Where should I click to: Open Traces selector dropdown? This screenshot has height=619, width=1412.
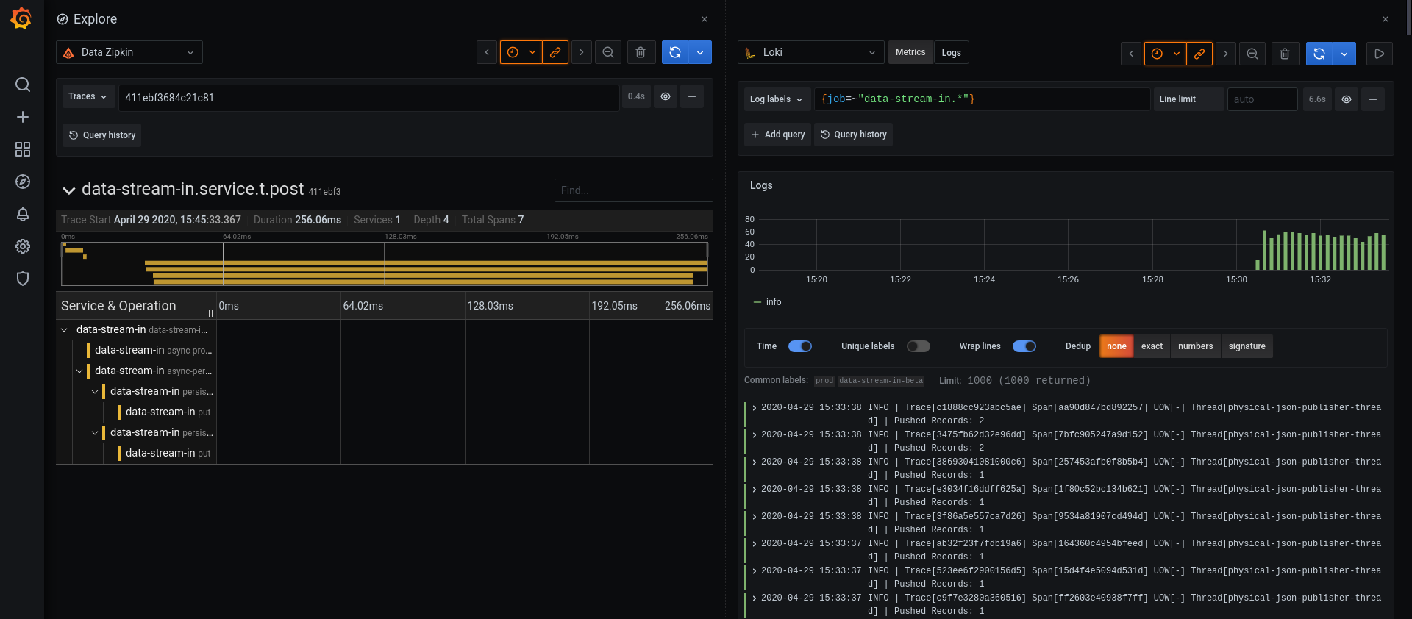[88, 96]
